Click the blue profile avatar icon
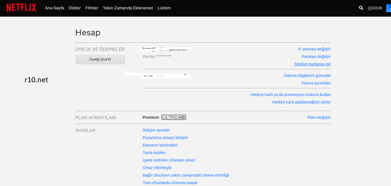 pos(389,8)
